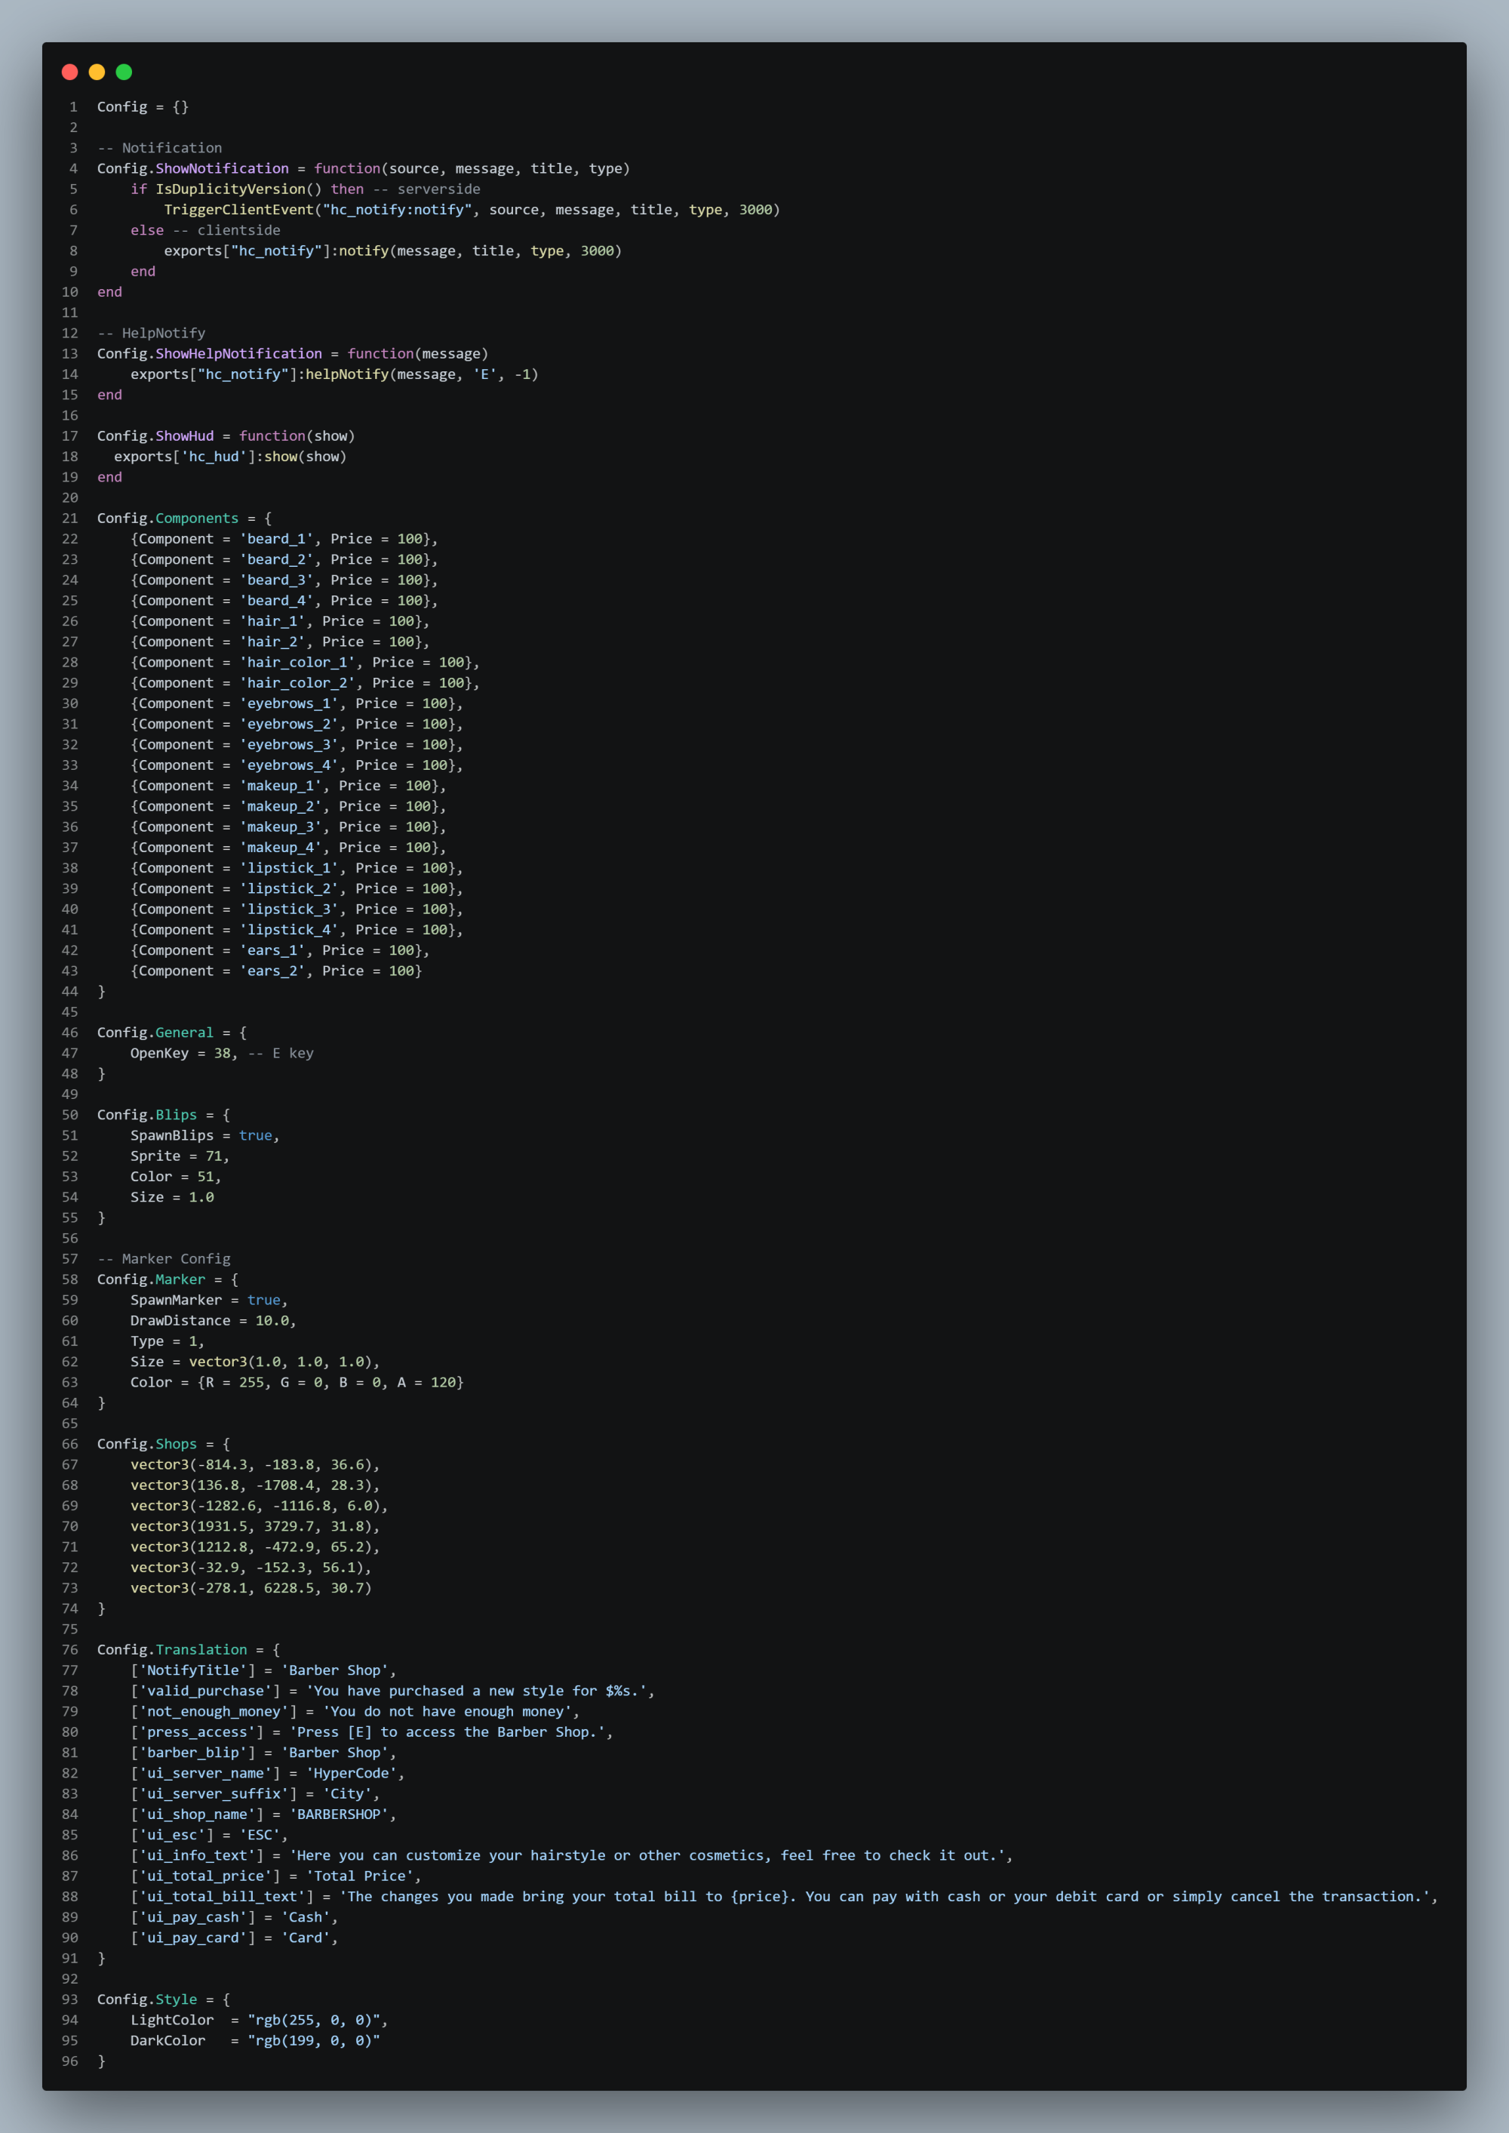Screen dimensions: 1509x2133
Task: Click the yellow minimize window dot
Action: tap(97, 72)
